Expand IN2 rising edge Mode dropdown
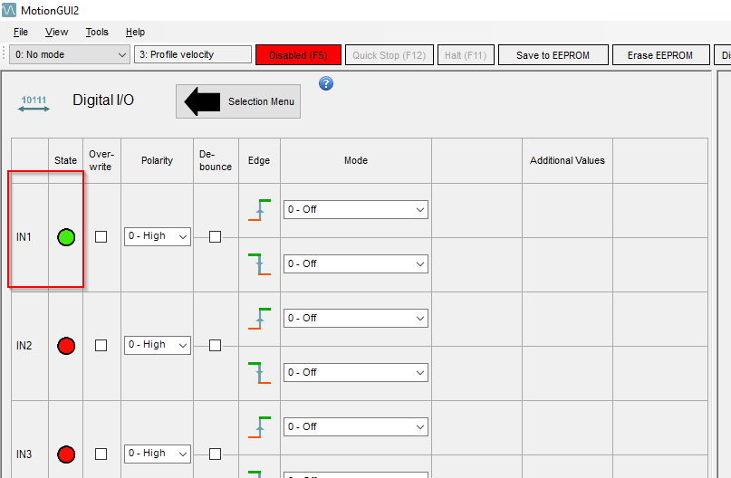The width and height of the screenshot is (731, 478). tap(356, 318)
